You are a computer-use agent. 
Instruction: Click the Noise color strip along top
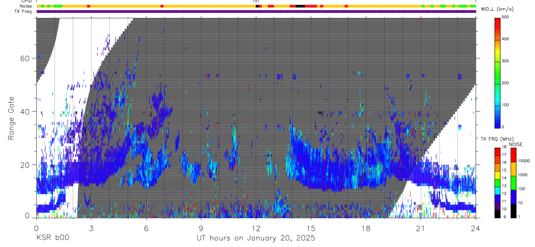pos(256,6)
